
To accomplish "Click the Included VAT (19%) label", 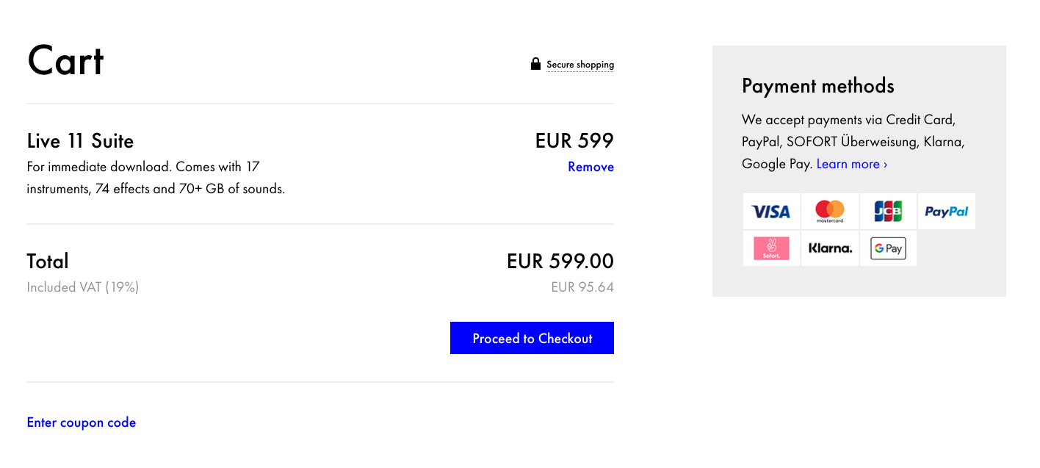I will (83, 287).
